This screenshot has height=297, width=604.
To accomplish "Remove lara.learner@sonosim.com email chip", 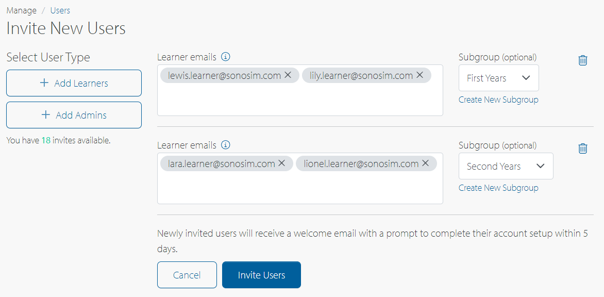I will pyautogui.click(x=282, y=163).
